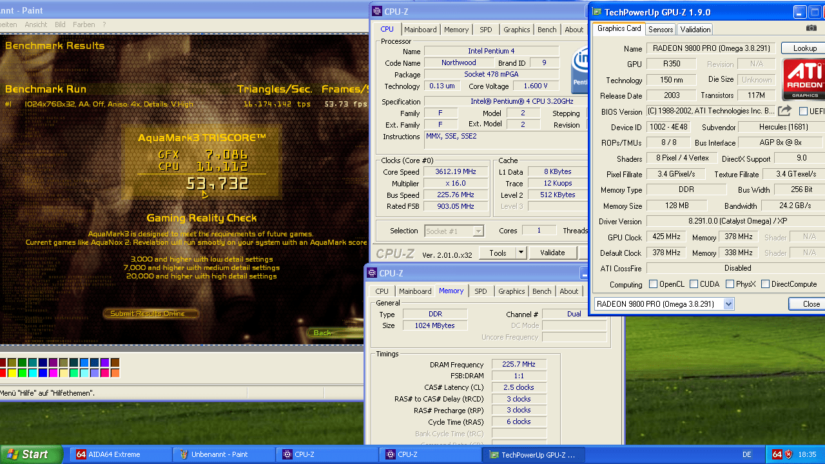
Task: Open Graphics tab in lower CPU-Z window
Action: (512, 291)
